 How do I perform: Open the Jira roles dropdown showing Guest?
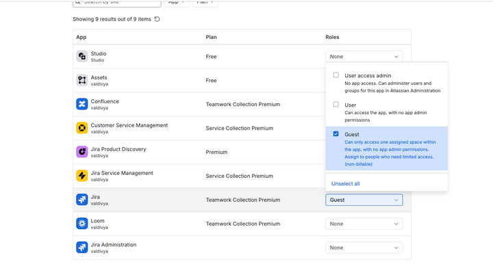[364, 200]
